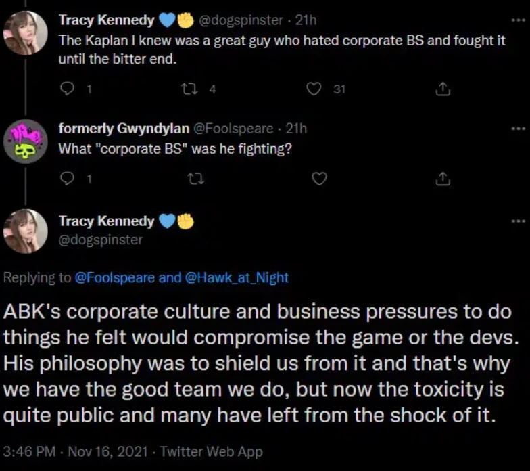Viewport: 530px width, 471px height.
Task: Like formerly Gwyndylan's tweet
Action: pos(320,178)
